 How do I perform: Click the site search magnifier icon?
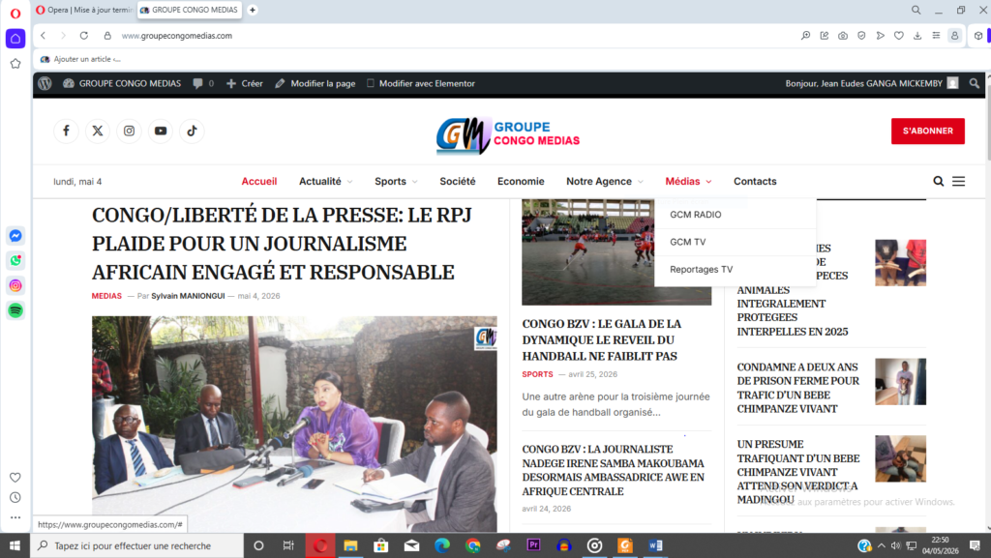tap(939, 181)
